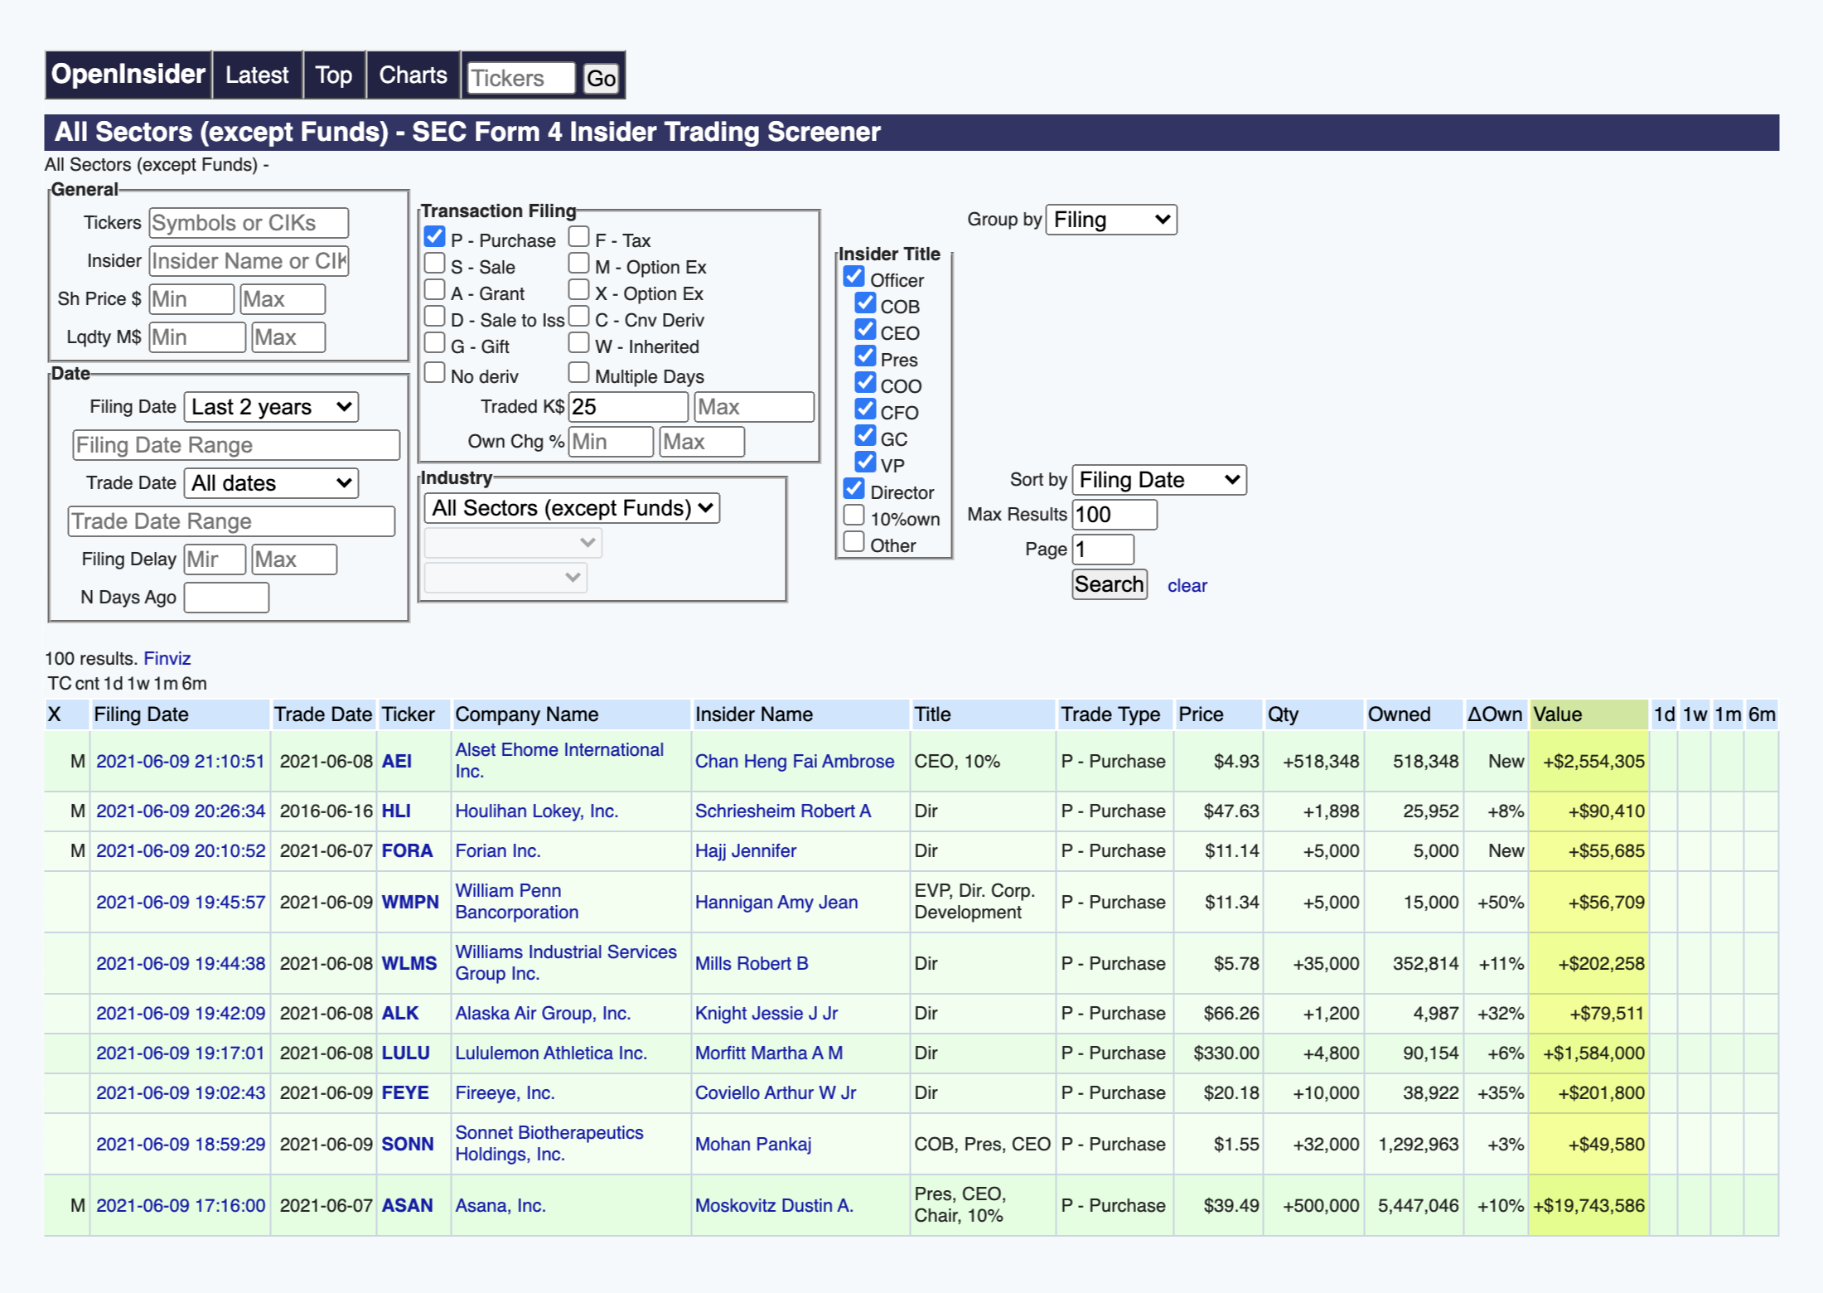Image resolution: width=1823 pixels, height=1293 pixels.
Task: Click the Own Chg % Min field
Action: coord(611,442)
